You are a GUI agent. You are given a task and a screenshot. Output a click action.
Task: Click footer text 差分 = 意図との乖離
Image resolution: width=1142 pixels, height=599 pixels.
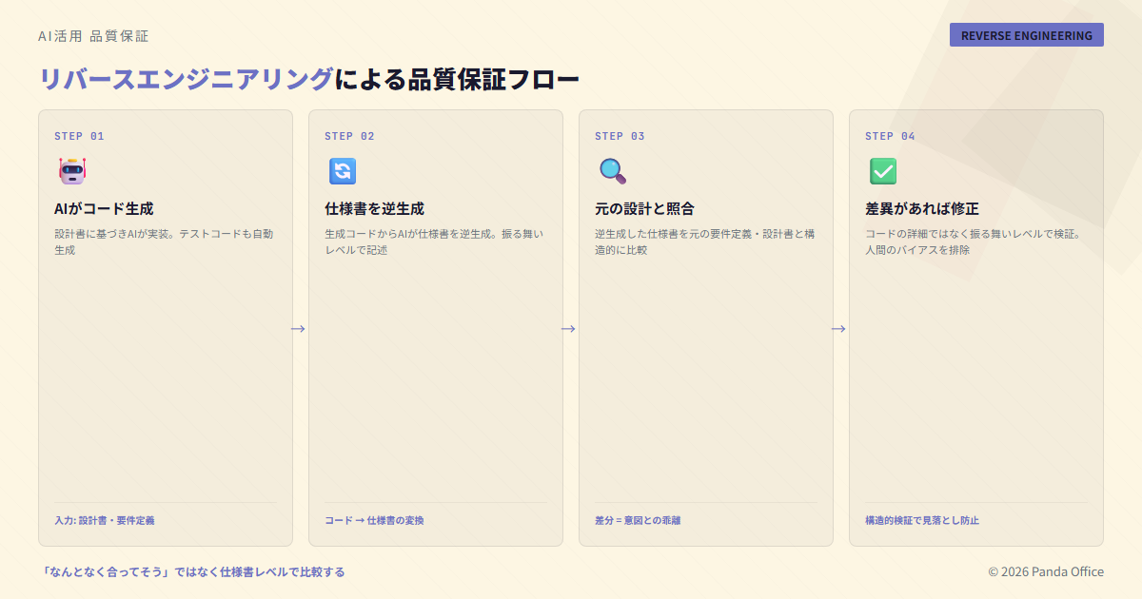(638, 520)
